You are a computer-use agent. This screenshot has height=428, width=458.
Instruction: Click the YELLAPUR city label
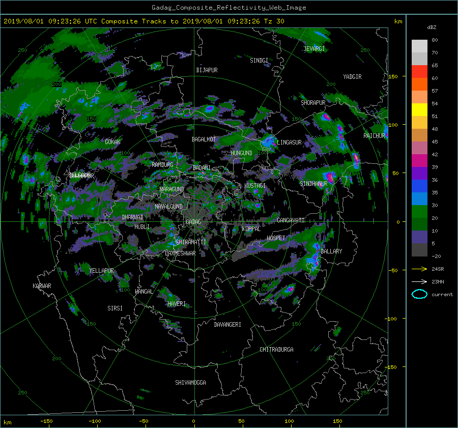[101, 271]
